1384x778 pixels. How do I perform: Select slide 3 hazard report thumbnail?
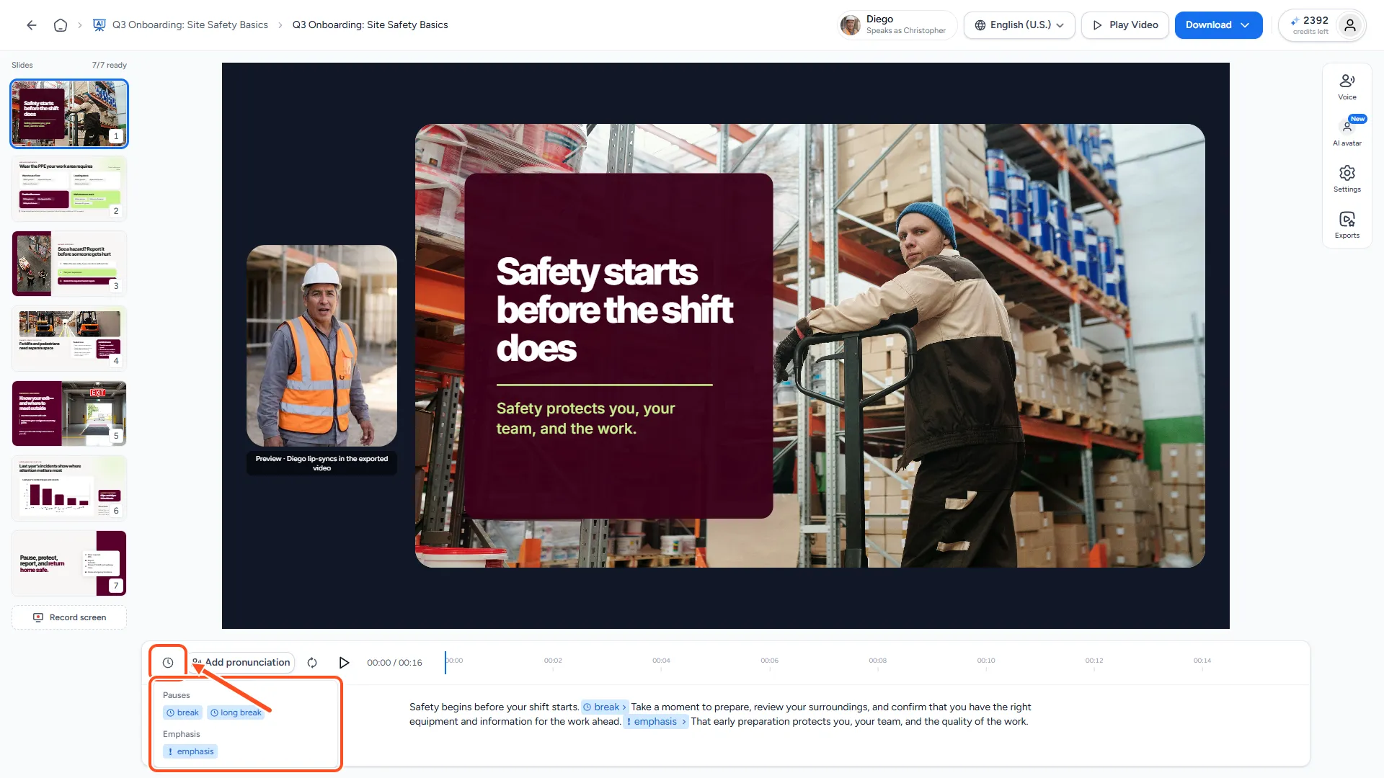coord(69,264)
